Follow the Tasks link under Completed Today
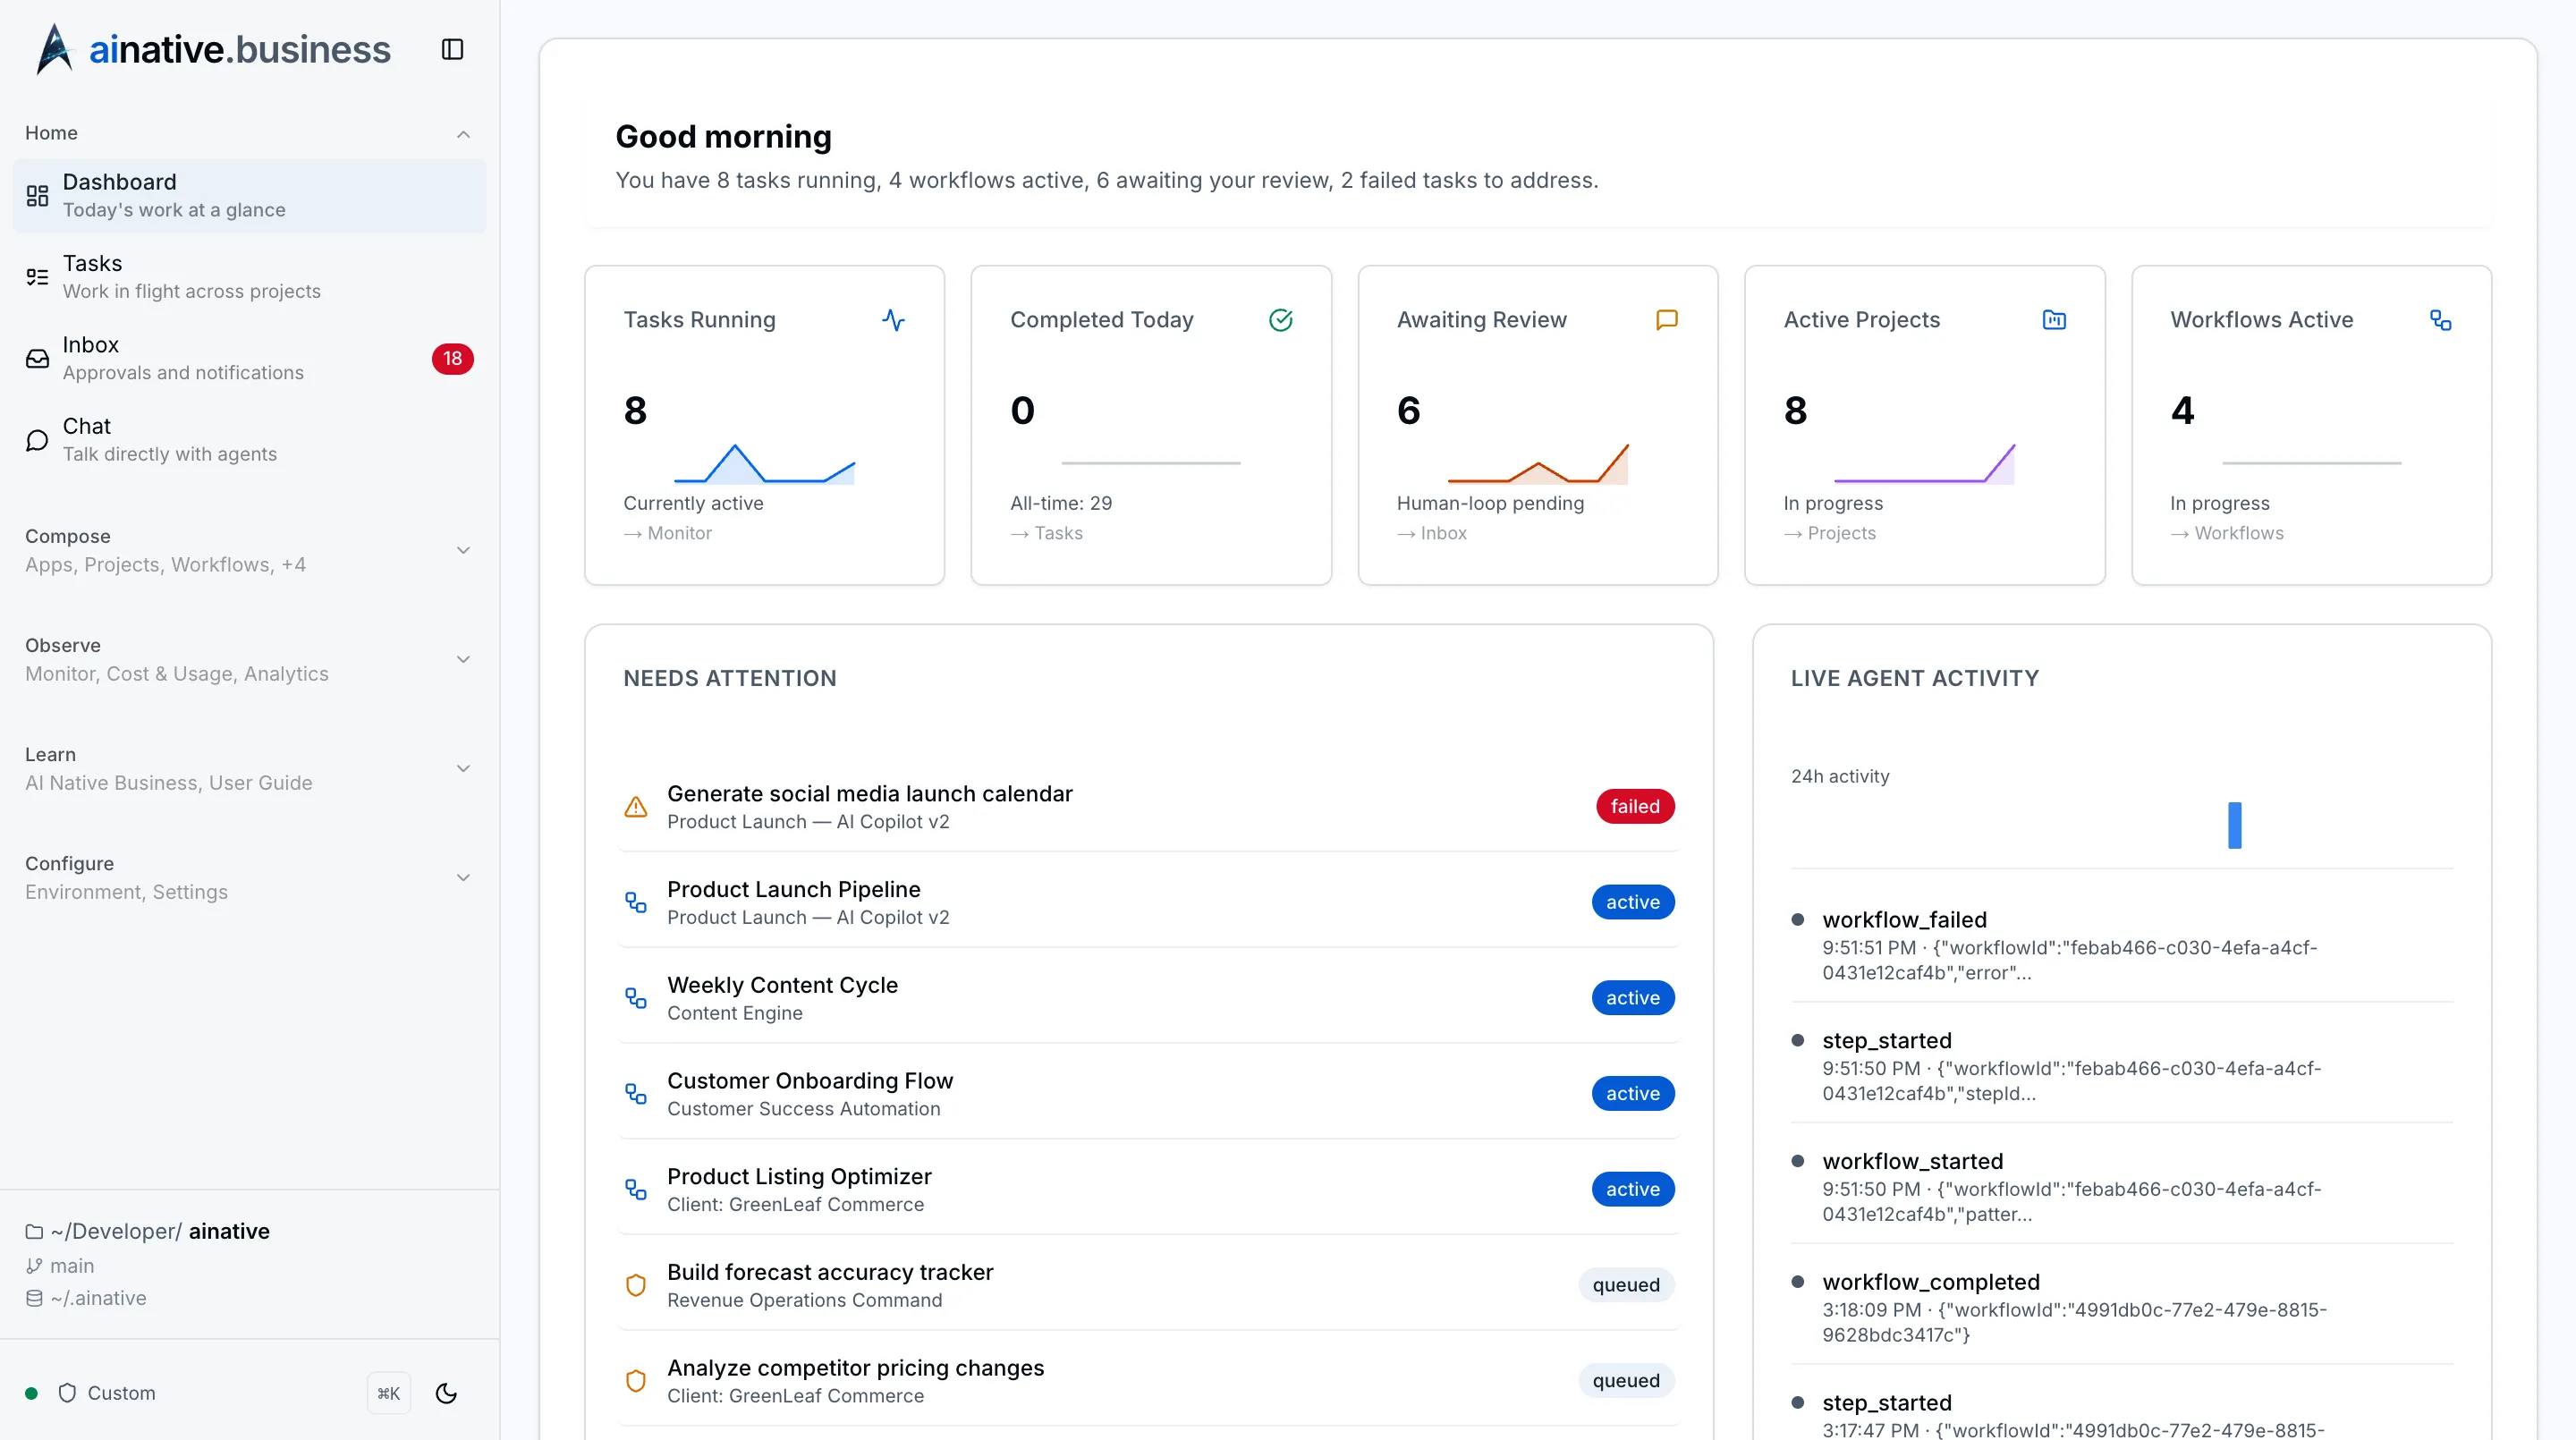The width and height of the screenshot is (2576, 1440). pyautogui.click(x=1046, y=534)
